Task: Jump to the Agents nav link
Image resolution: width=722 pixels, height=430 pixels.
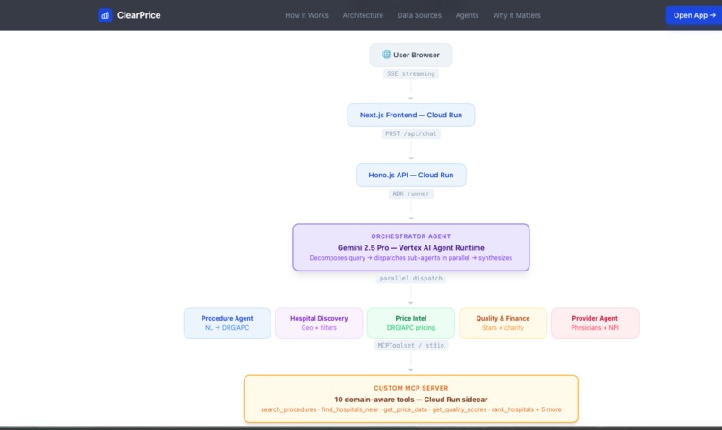Action: pos(467,15)
